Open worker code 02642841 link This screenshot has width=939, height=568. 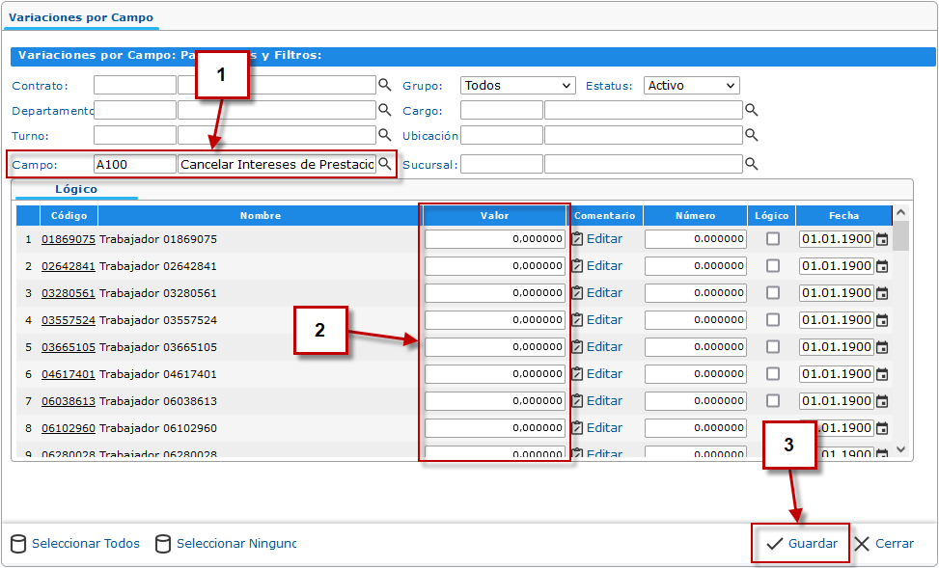coord(68,266)
